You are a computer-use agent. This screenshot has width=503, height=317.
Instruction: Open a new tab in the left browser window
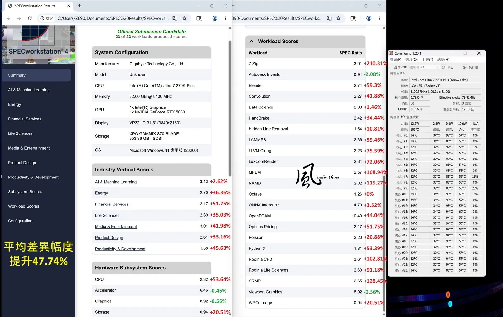[x=79, y=6]
